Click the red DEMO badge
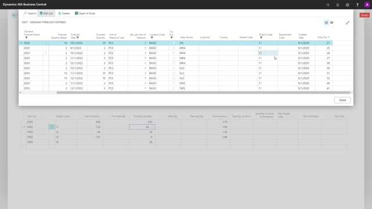 (x=364, y=16)
